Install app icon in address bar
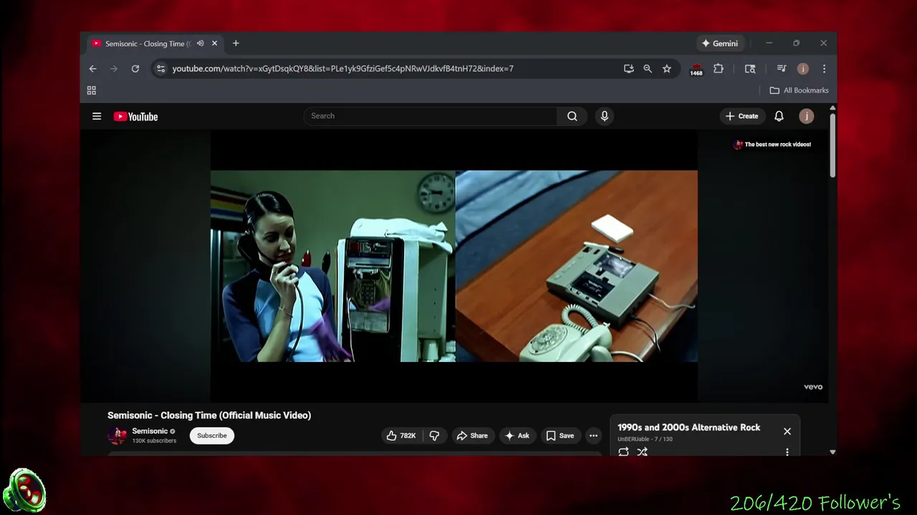The width and height of the screenshot is (917, 515). [x=628, y=69]
